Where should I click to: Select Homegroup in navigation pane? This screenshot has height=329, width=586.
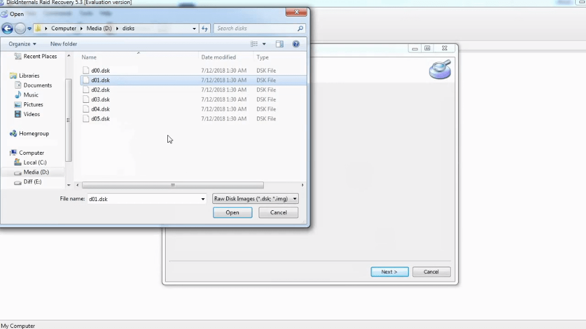click(x=34, y=134)
